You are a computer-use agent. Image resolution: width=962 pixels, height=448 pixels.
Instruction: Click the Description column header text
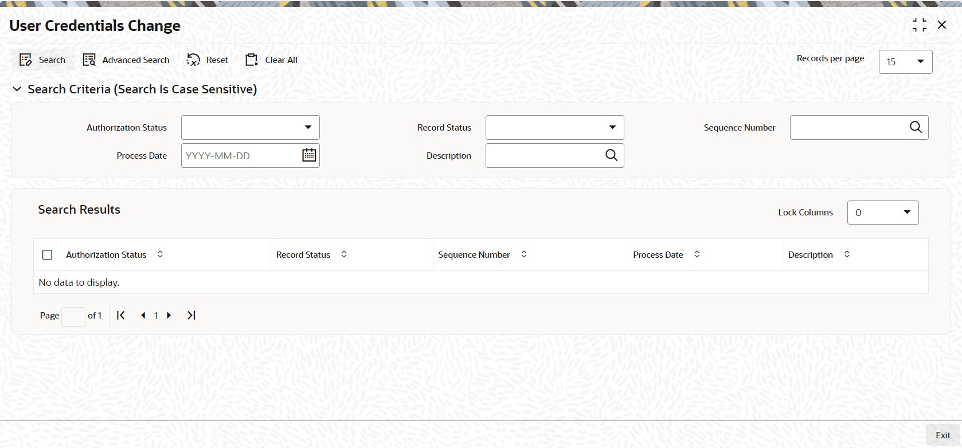pos(811,255)
